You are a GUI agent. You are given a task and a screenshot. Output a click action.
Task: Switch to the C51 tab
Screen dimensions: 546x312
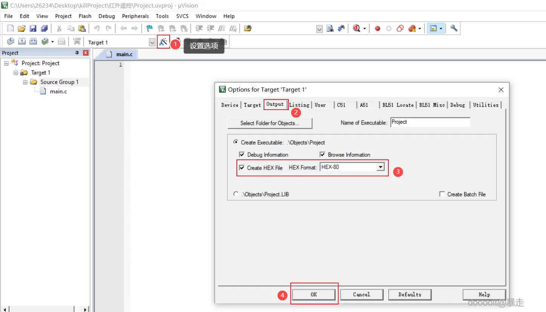click(x=341, y=105)
